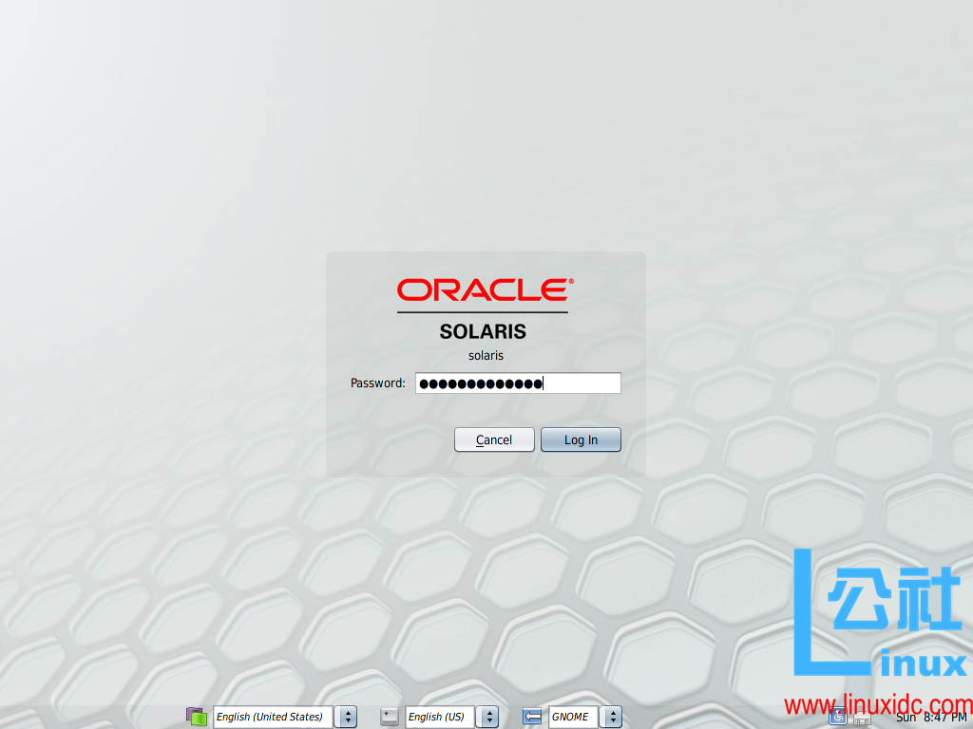Image resolution: width=973 pixels, height=729 pixels.
Task: Click the Password input field
Action: coord(518,383)
